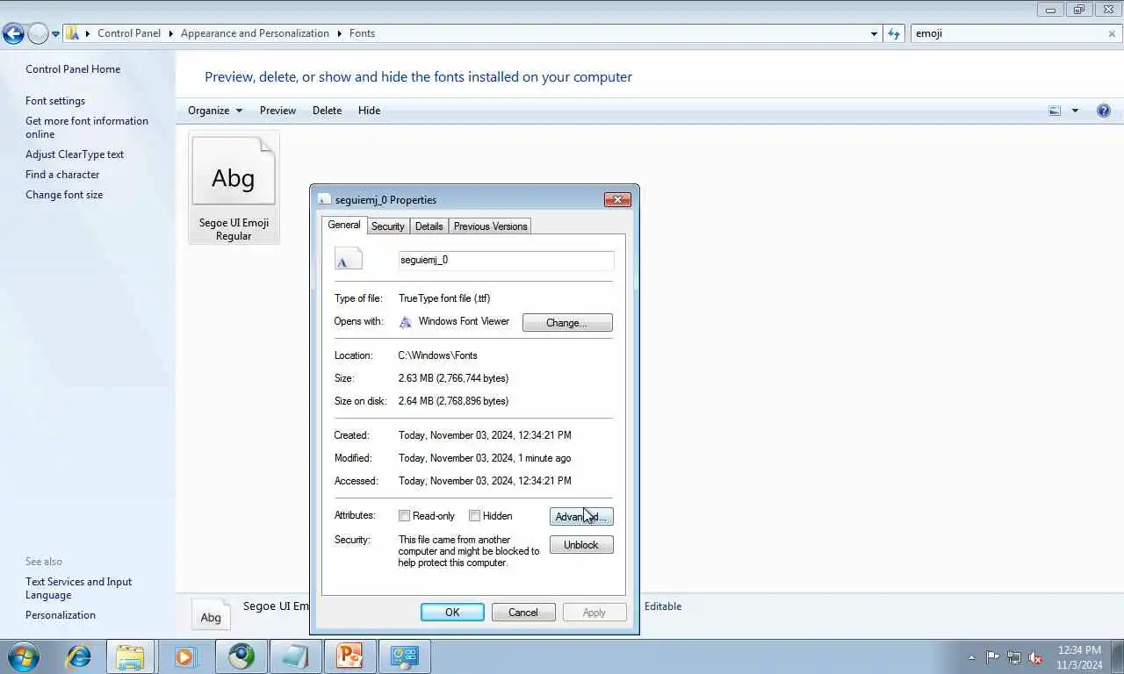Confirm properties with OK

click(452, 613)
